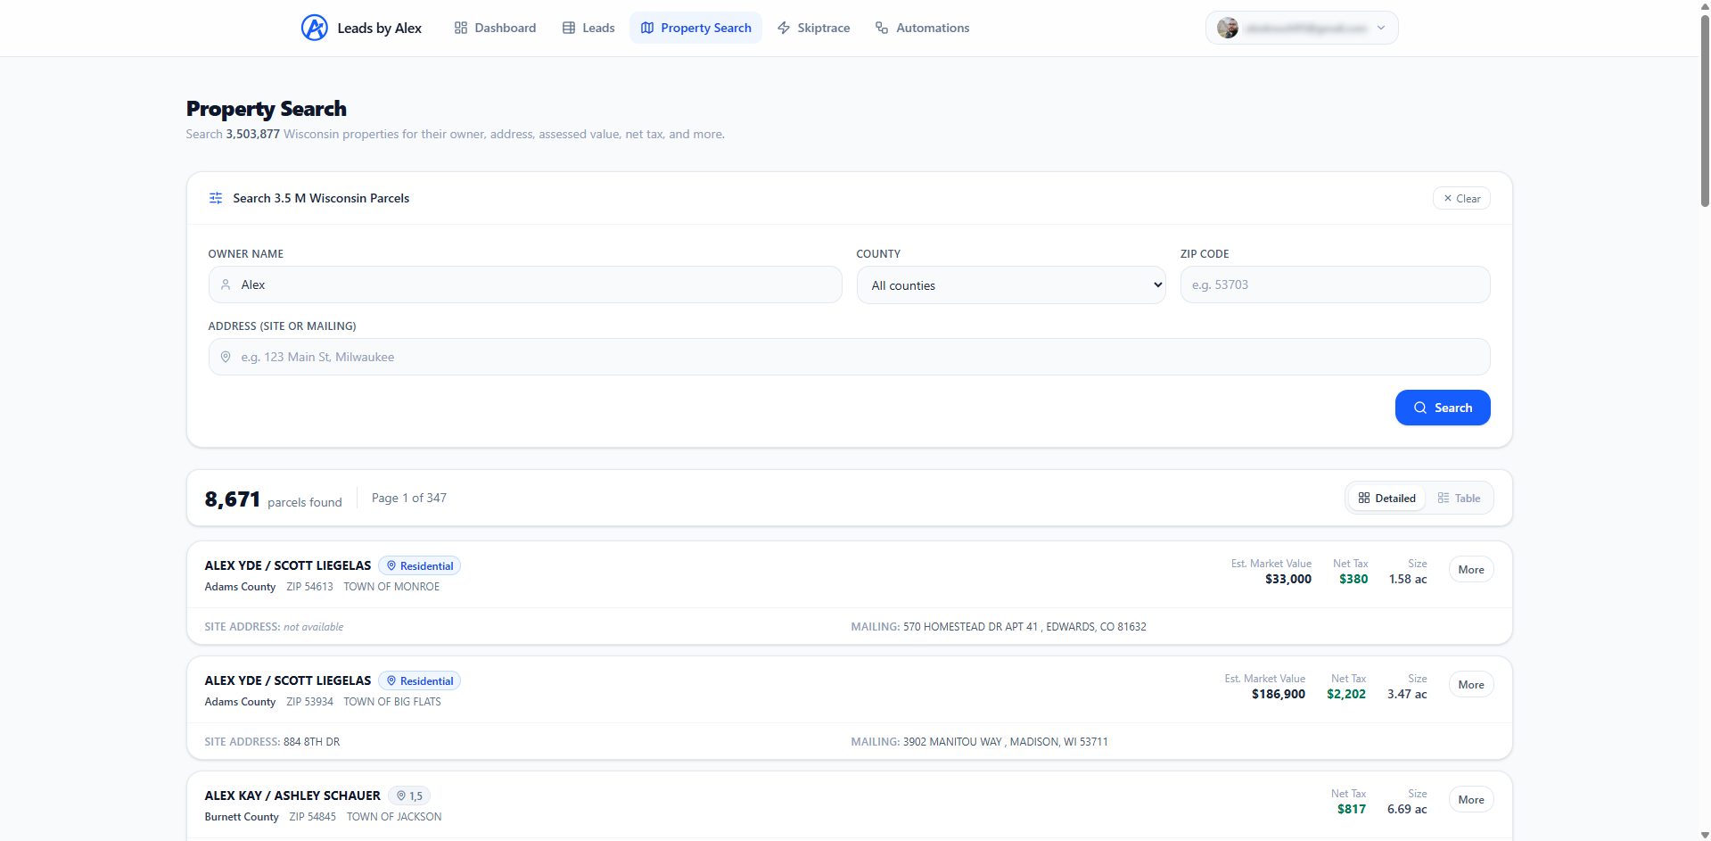The image size is (1711, 841).
Task: Click the page scrollbar down arrow
Action: pos(1705,834)
